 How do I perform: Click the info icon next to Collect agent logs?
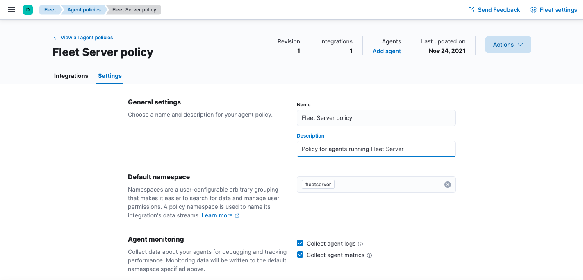(360, 244)
